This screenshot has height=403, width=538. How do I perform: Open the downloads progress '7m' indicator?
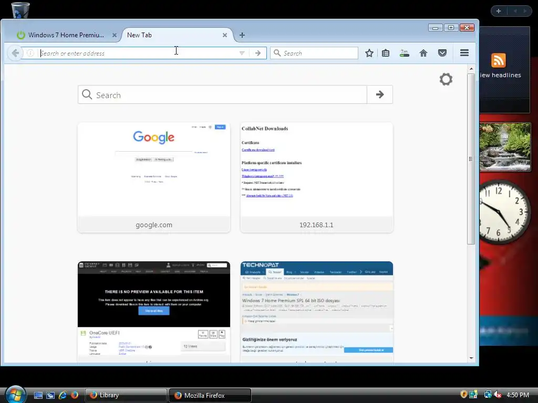pyautogui.click(x=405, y=53)
